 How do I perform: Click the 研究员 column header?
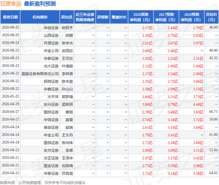coord(67,17)
